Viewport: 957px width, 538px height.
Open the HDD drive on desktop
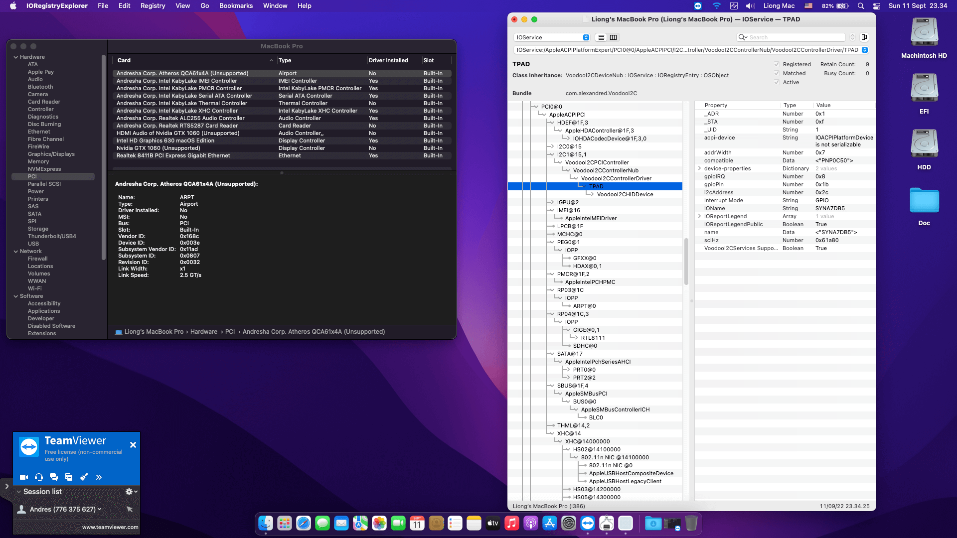coord(924,143)
